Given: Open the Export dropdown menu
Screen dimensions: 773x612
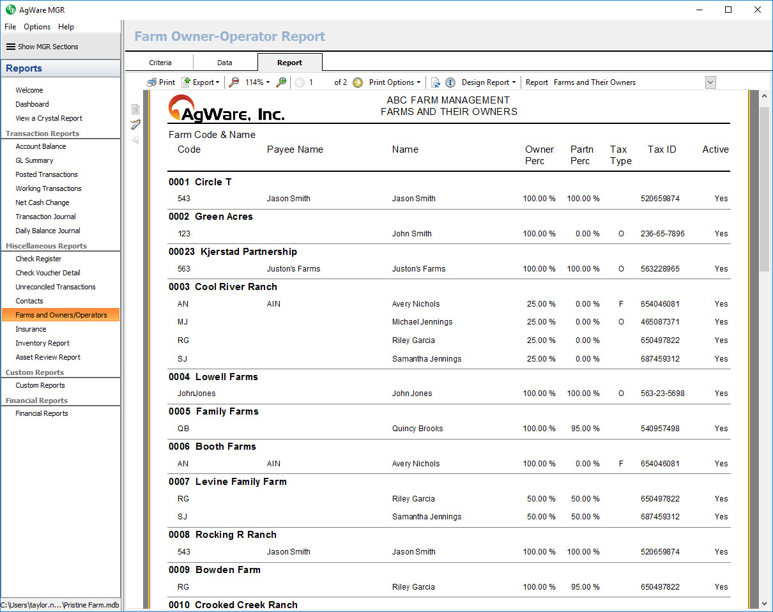Looking at the screenshot, I should click(201, 82).
